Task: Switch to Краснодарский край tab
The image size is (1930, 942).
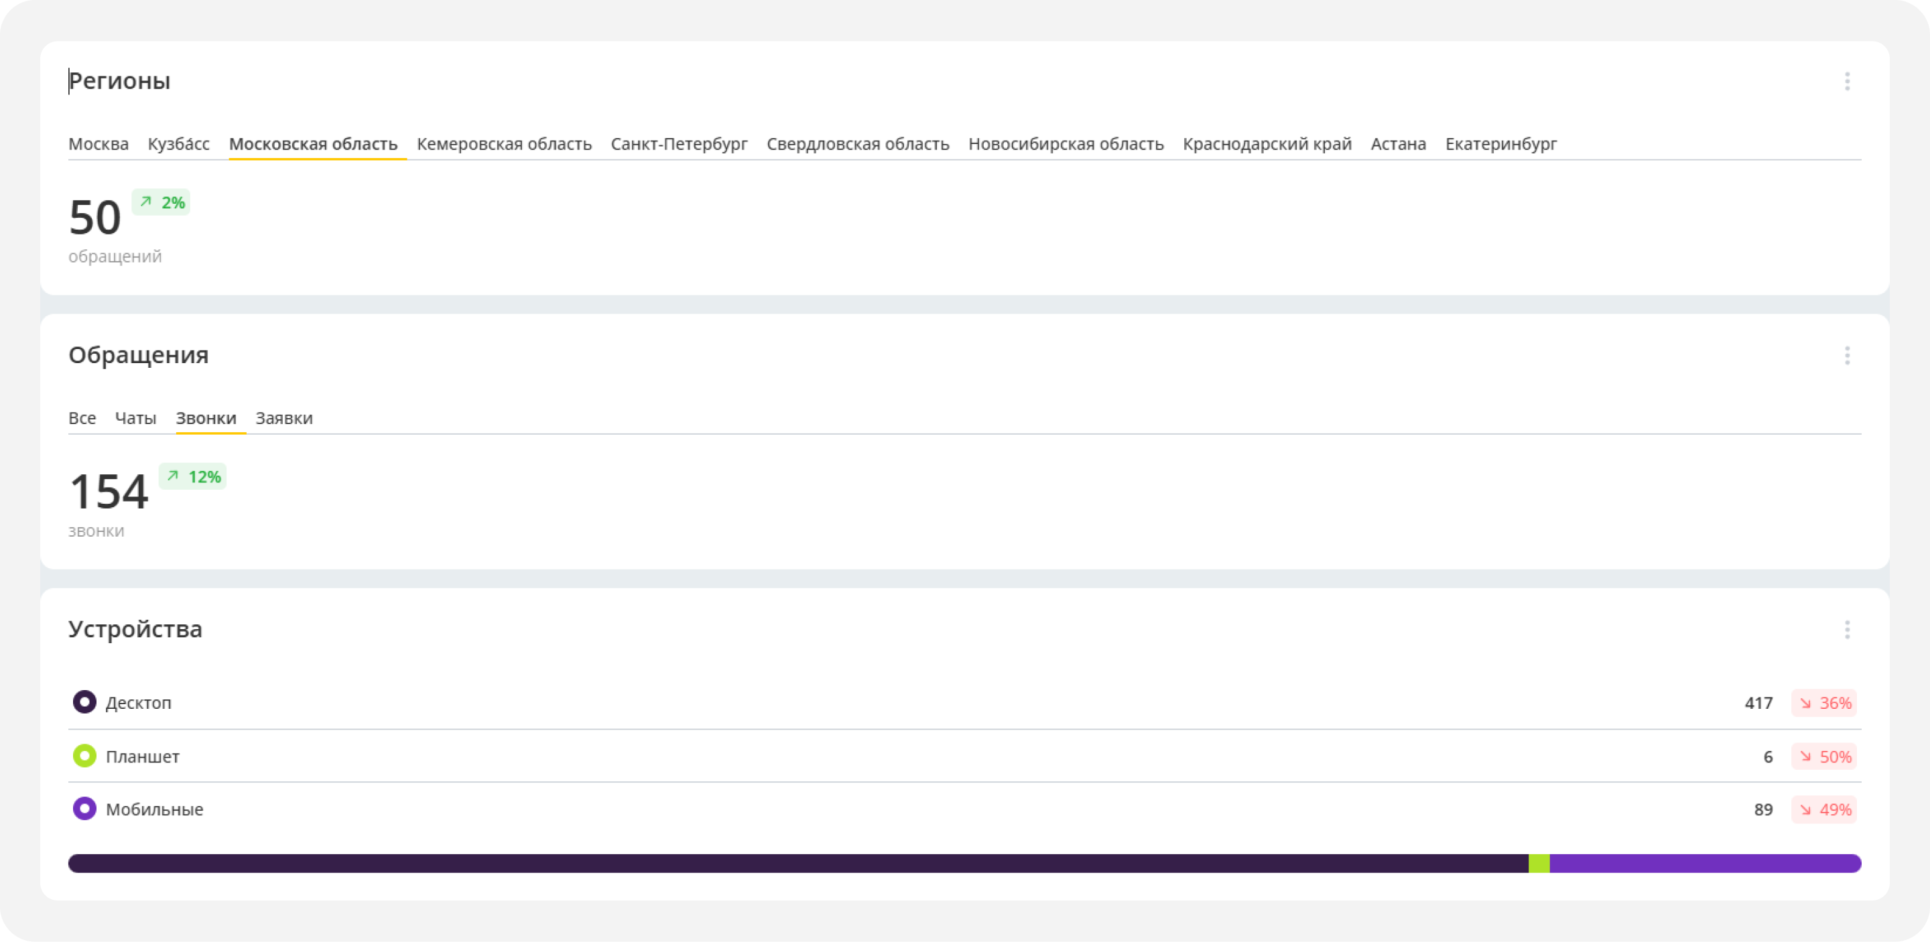Action: (x=1267, y=144)
